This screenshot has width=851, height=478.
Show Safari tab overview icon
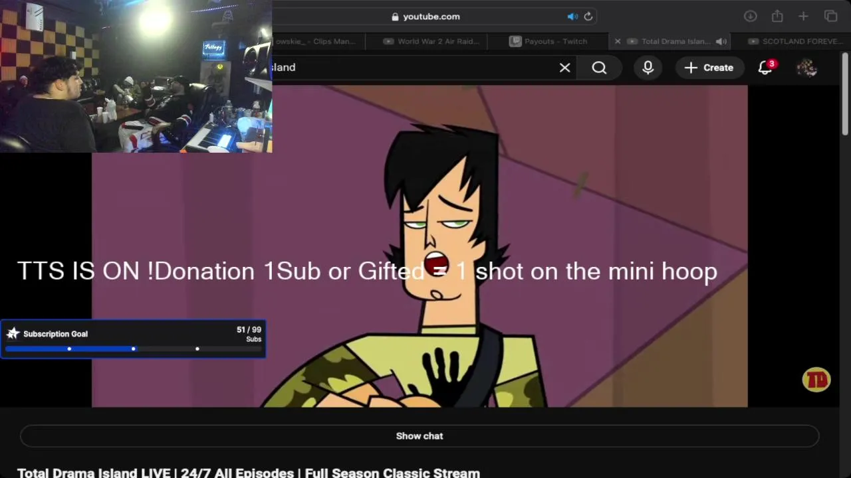830,17
